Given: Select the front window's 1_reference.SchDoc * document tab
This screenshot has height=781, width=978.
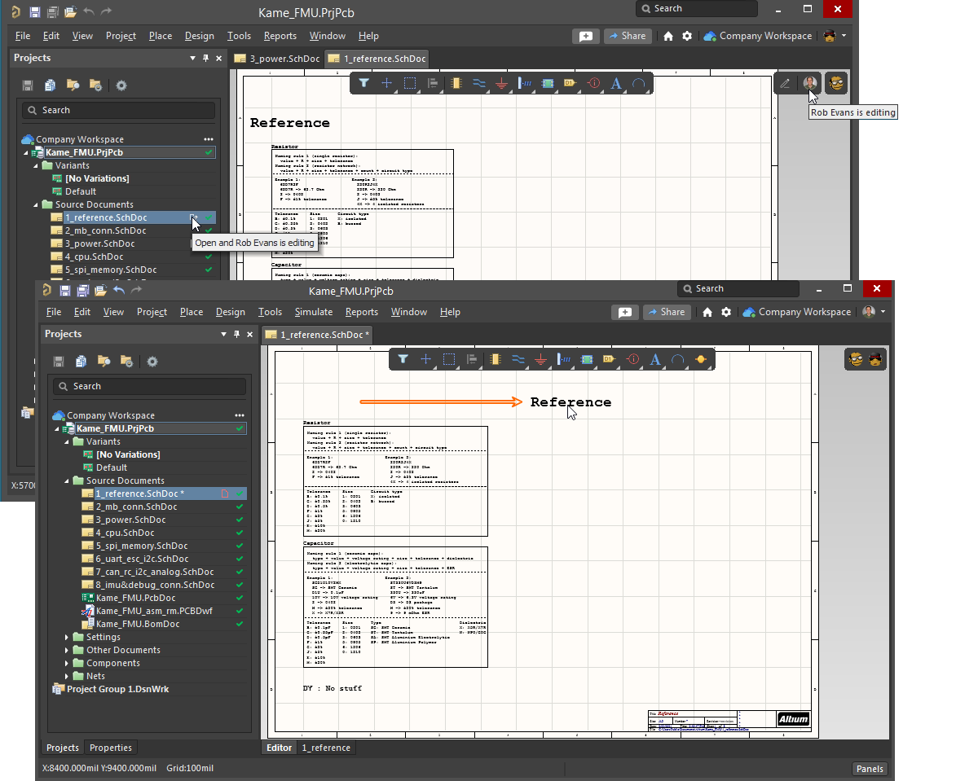Looking at the screenshot, I should click(x=317, y=335).
